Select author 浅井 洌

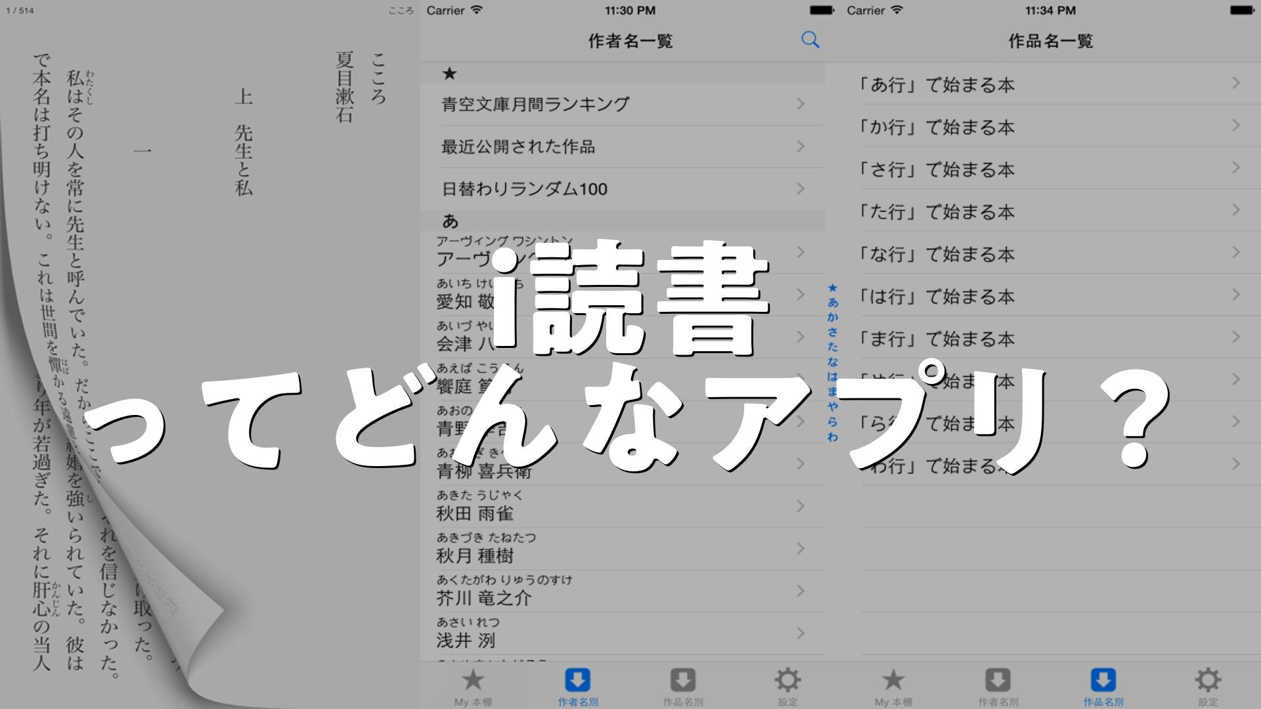(623, 634)
